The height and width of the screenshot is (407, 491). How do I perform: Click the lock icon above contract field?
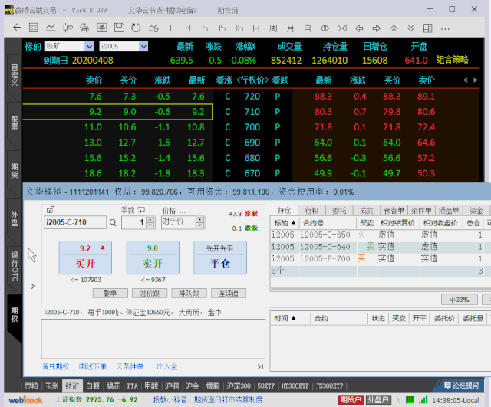point(51,209)
